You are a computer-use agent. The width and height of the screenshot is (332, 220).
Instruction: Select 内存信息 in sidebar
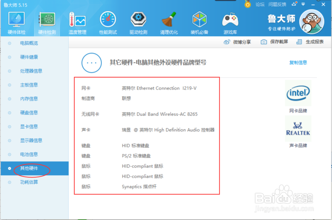point(29,99)
